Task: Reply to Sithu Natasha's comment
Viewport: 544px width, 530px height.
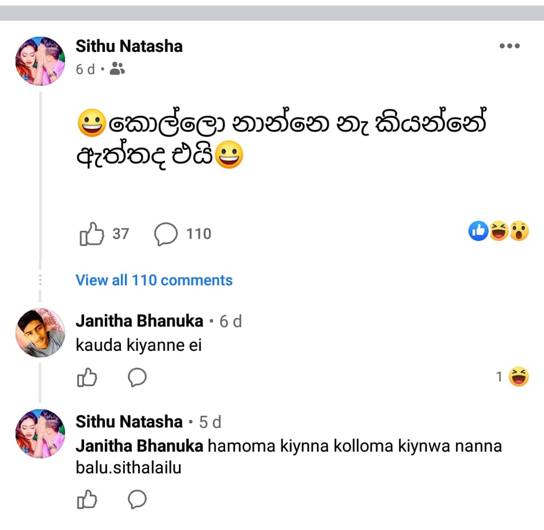Action: 137,499
